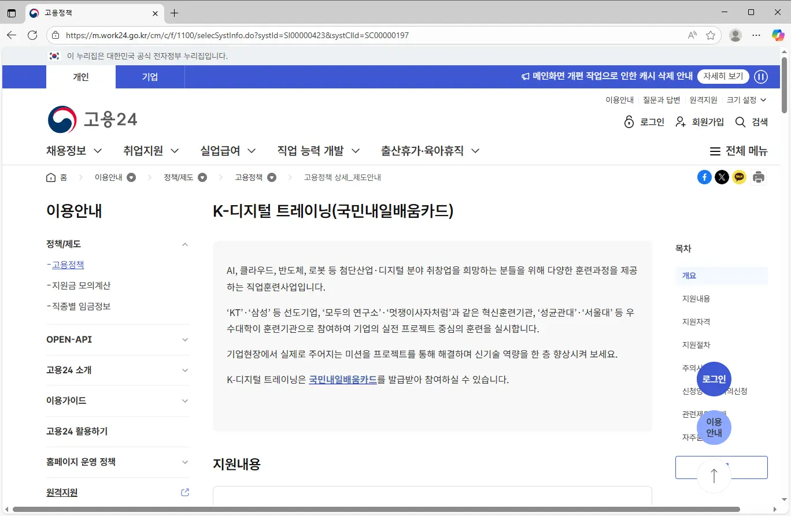This screenshot has height=516, width=791.
Task: Pause the notice banner animation
Action: [x=761, y=76]
